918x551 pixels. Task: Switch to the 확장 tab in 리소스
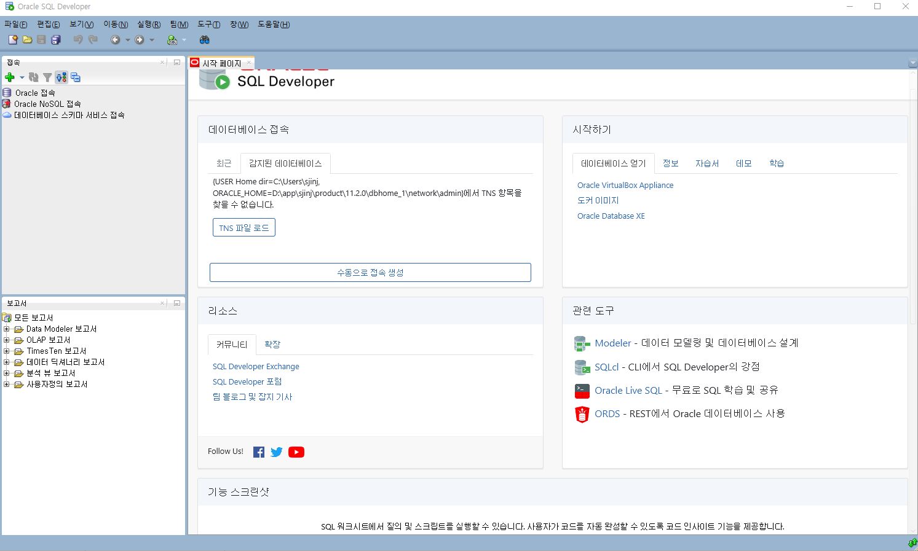(x=272, y=345)
